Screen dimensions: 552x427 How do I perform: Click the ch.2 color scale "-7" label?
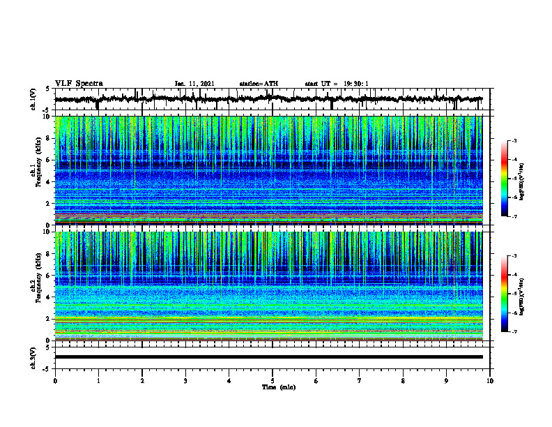point(514,332)
